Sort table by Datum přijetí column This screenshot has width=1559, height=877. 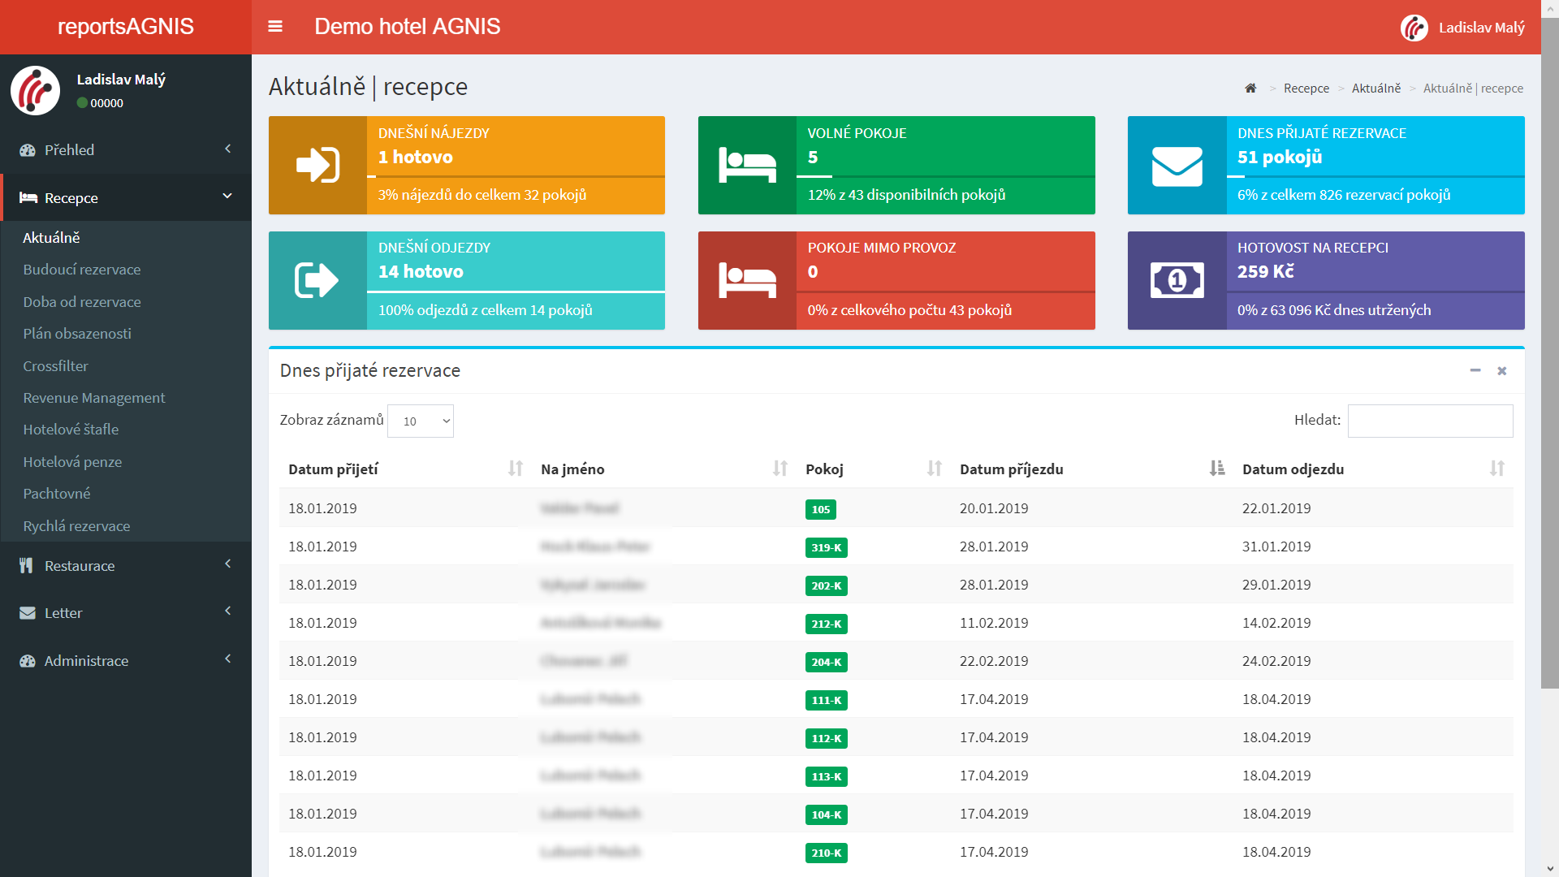point(515,469)
